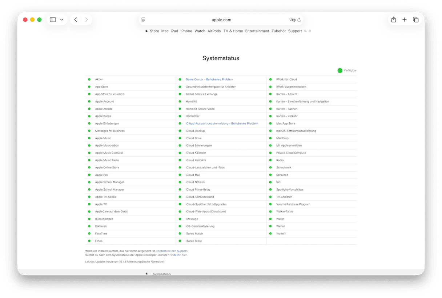Open a new tab with plus icon
Image resolution: width=442 pixels, height=298 pixels.
pyautogui.click(x=404, y=20)
